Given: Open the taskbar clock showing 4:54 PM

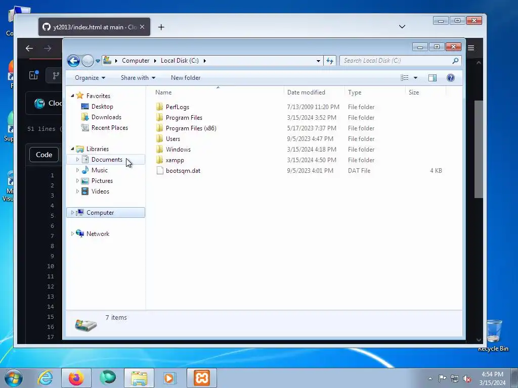Looking at the screenshot, I should coord(492,378).
